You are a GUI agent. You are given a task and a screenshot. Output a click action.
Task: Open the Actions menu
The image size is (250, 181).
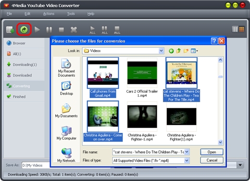[x=49, y=14]
